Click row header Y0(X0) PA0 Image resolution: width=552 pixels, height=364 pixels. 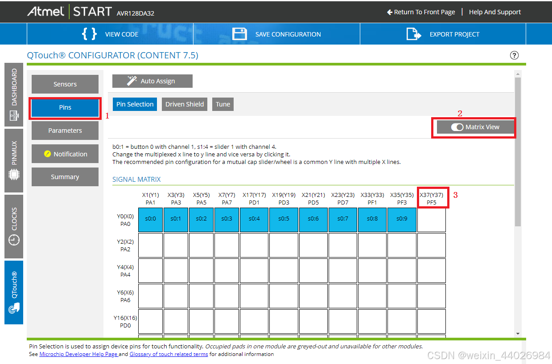pos(125,220)
